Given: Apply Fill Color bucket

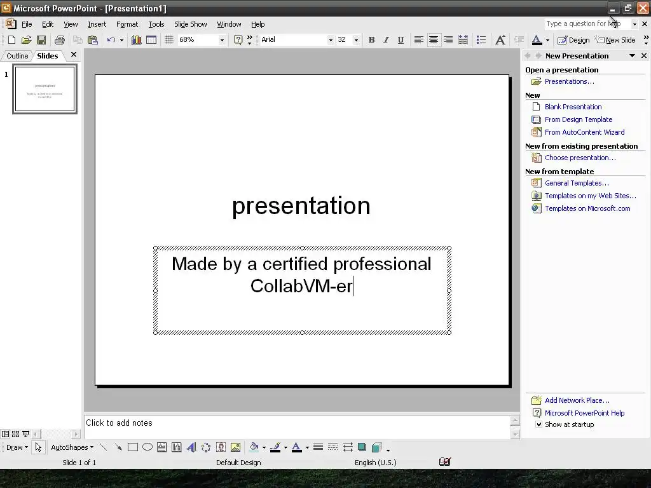Looking at the screenshot, I should [x=254, y=447].
